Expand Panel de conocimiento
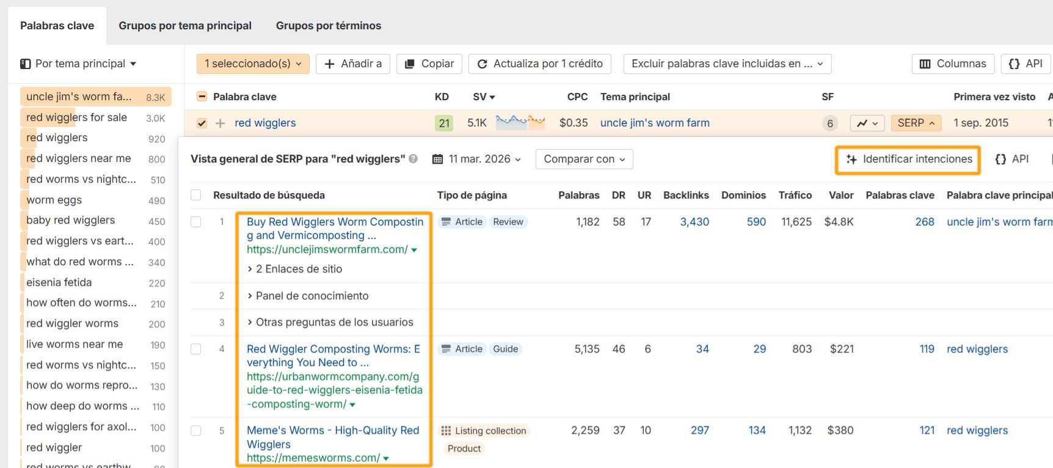The width and height of the screenshot is (1053, 468). click(308, 296)
